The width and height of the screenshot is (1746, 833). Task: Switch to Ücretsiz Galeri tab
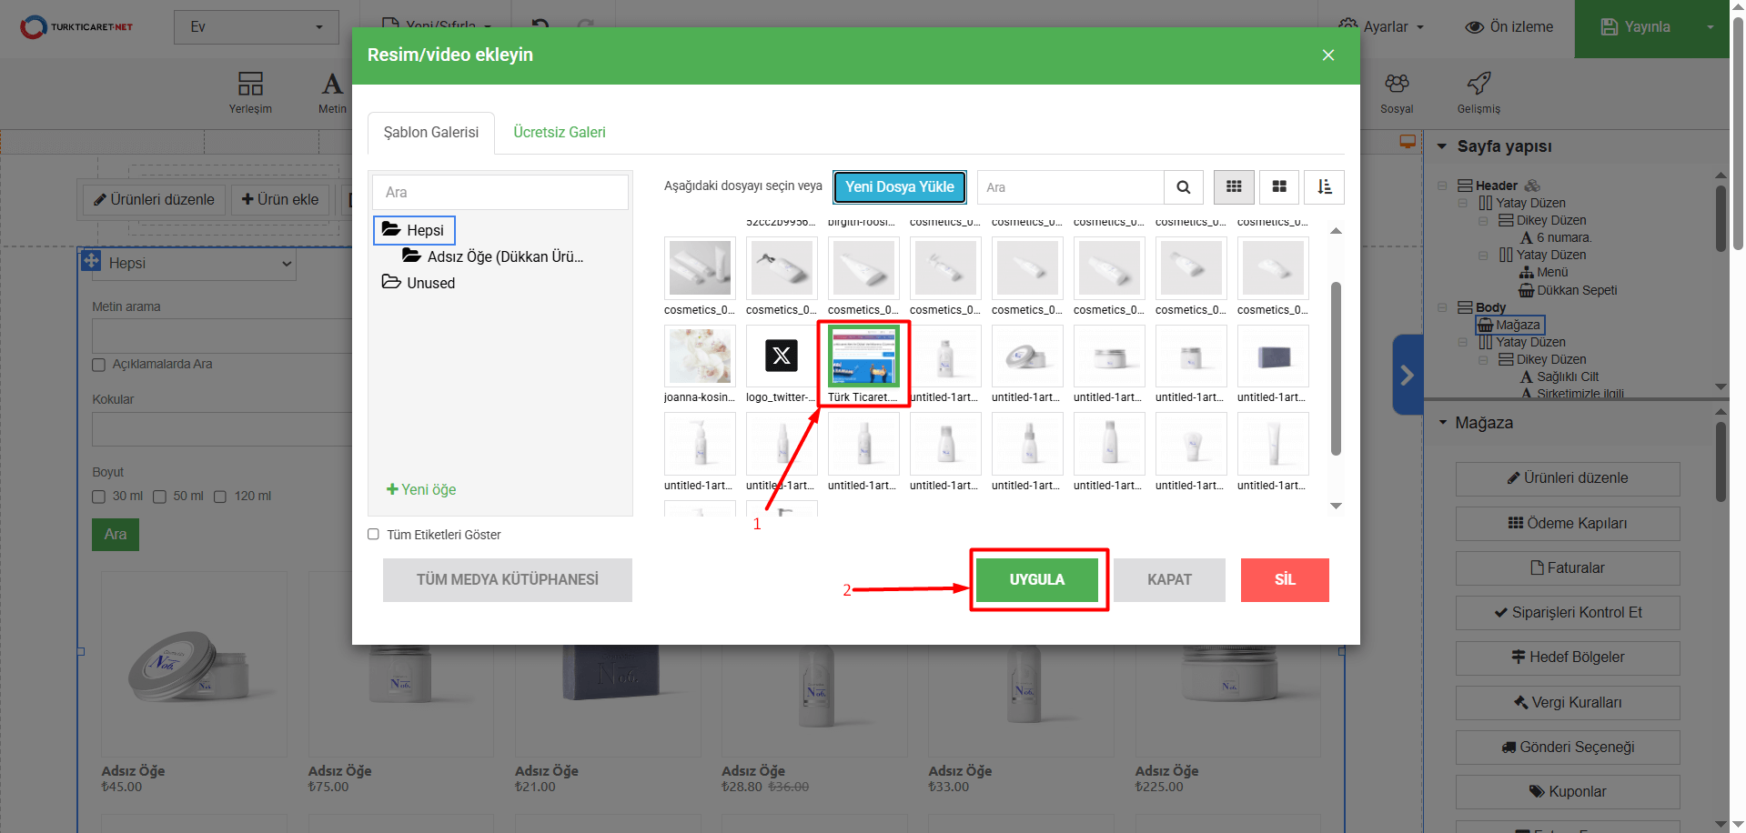pyautogui.click(x=559, y=133)
